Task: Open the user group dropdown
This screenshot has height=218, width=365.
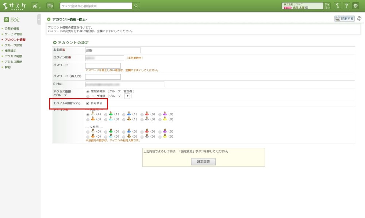Action: click(x=127, y=96)
